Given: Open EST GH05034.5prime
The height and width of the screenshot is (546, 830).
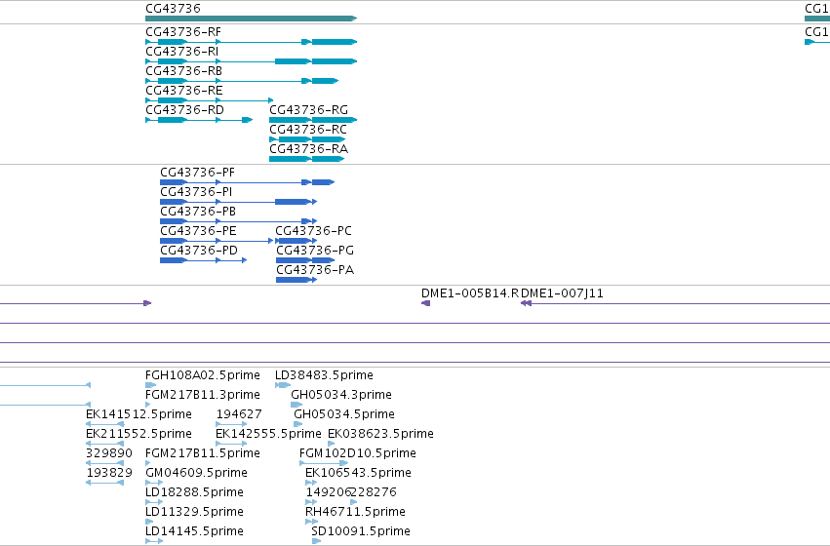Looking at the screenshot, I should pyautogui.click(x=298, y=424).
